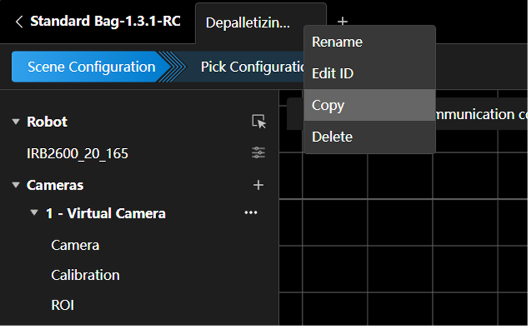
Task: Add a new camera with plus icon
Action: click(258, 185)
